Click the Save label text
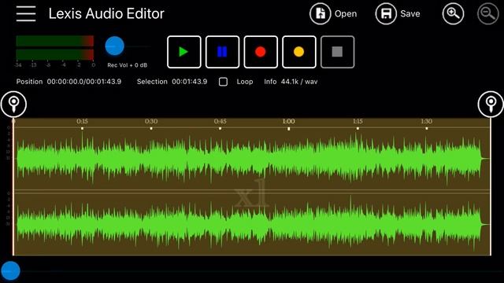The image size is (504, 283). pyautogui.click(x=409, y=14)
